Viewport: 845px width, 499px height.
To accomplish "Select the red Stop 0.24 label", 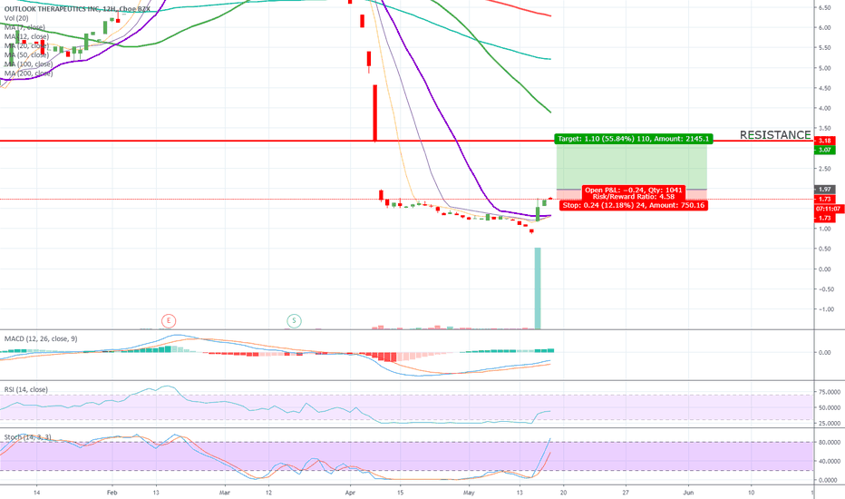I will [x=633, y=206].
